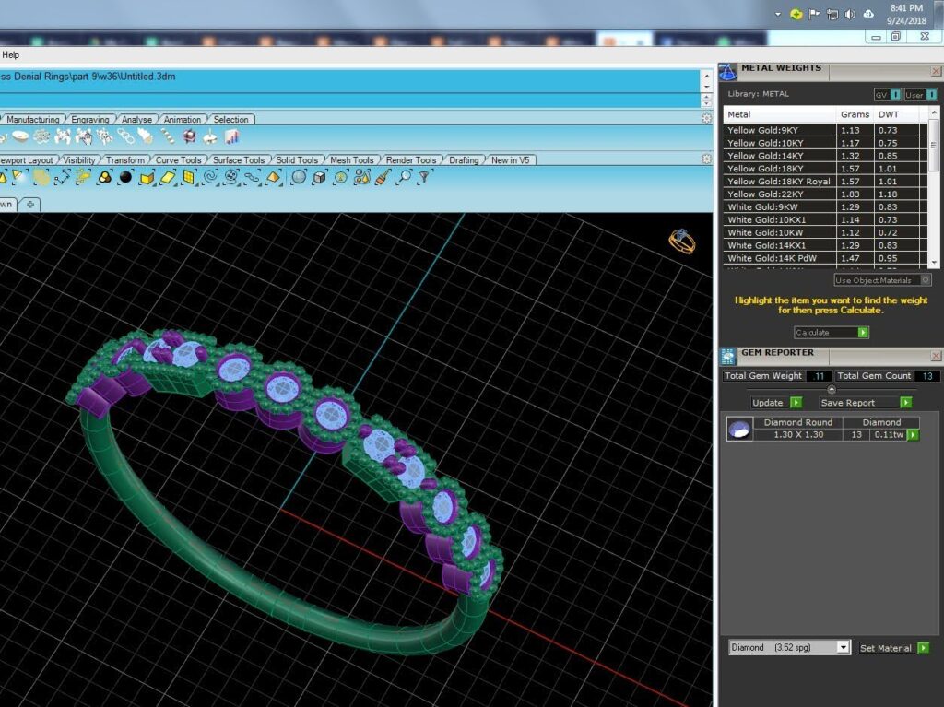Click the gem thumbnail in Gem Reporter

[x=739, y=429]
